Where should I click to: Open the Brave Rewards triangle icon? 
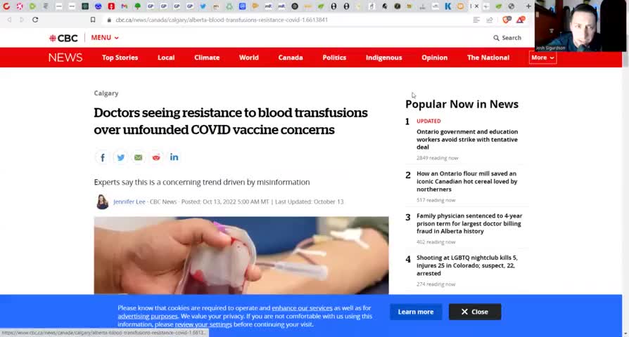pyautogui.click(x=520, y=20)
